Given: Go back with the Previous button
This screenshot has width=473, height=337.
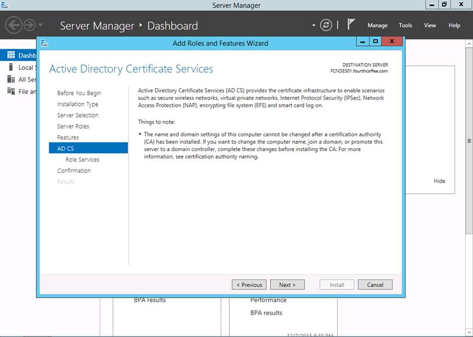Looking at the screenshot, I should click(249, 284).
